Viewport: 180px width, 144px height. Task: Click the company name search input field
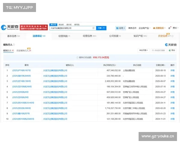click(x=70, y=28)
